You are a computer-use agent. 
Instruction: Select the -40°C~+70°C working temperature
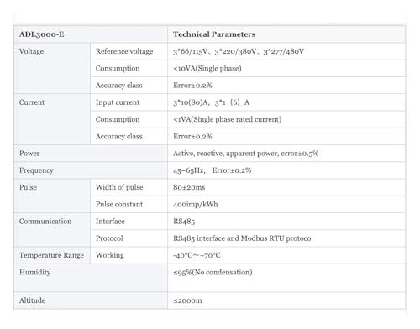coord(197,255)
